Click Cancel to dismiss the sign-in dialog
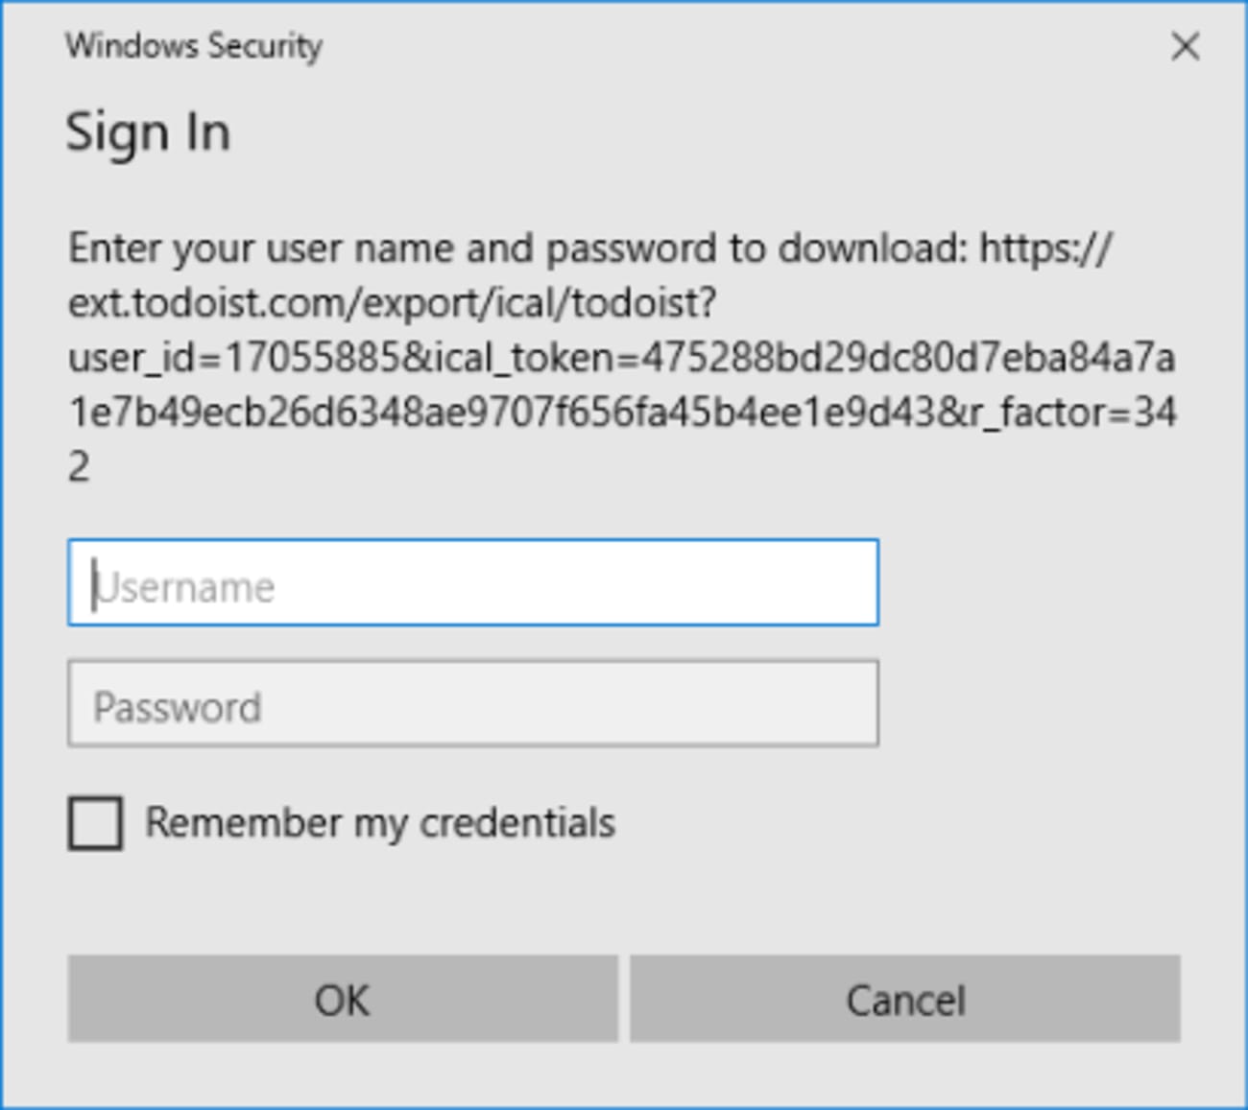 pos(904,999)
